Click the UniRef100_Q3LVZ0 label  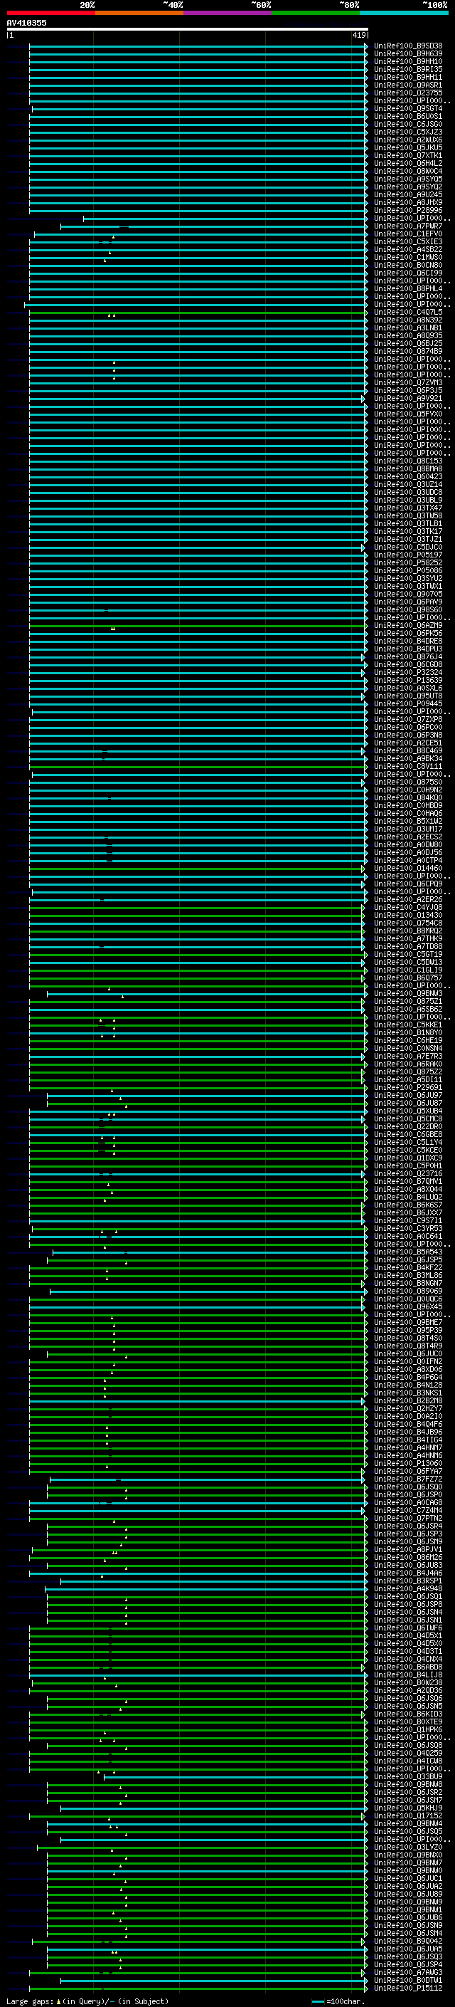click(x=408, y=1848)
